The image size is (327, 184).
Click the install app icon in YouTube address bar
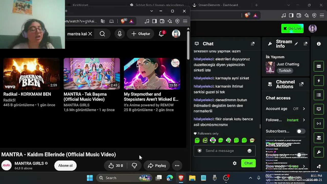point(112,21)
